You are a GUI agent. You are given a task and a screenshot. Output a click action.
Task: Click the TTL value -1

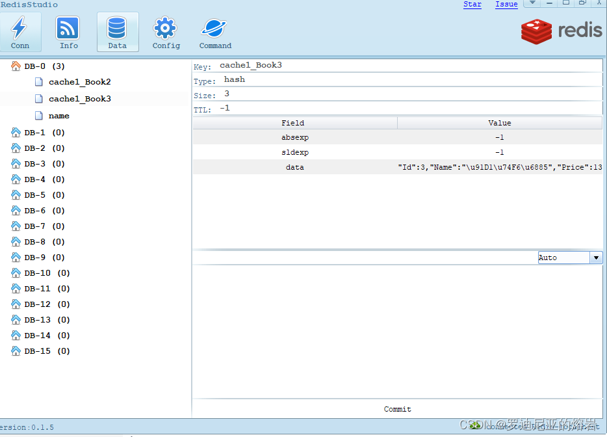click(x=225, y=108)
